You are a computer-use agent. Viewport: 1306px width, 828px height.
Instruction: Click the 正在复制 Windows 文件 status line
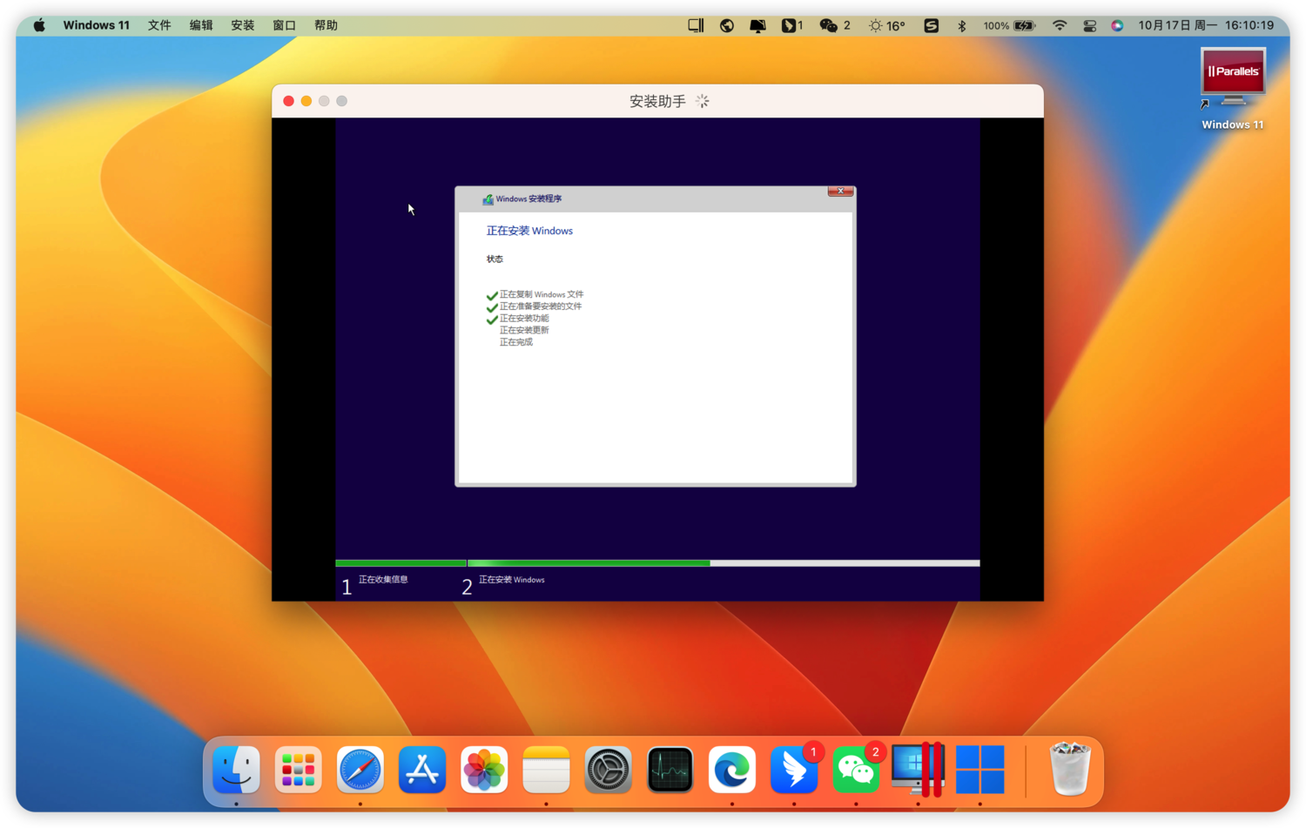[542, 294]
